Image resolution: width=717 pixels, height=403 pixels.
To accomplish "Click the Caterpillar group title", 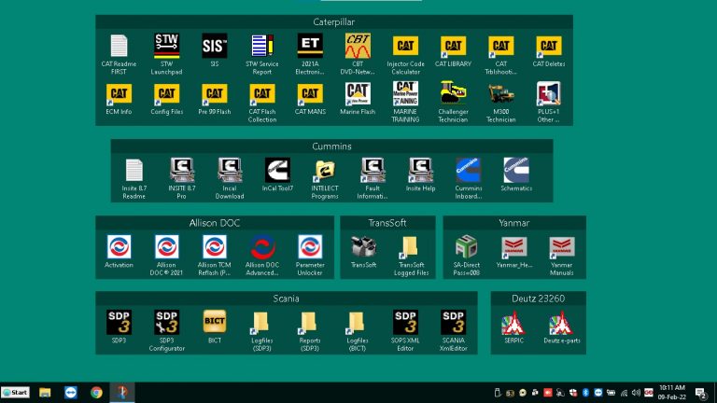I will (334, 22).
